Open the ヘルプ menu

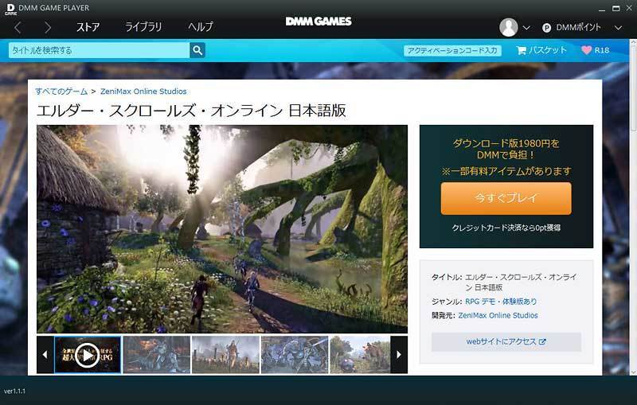point(201,27)
